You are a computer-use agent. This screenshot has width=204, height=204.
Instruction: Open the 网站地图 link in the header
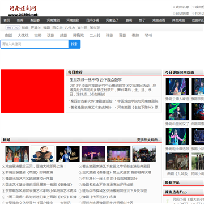182,14
